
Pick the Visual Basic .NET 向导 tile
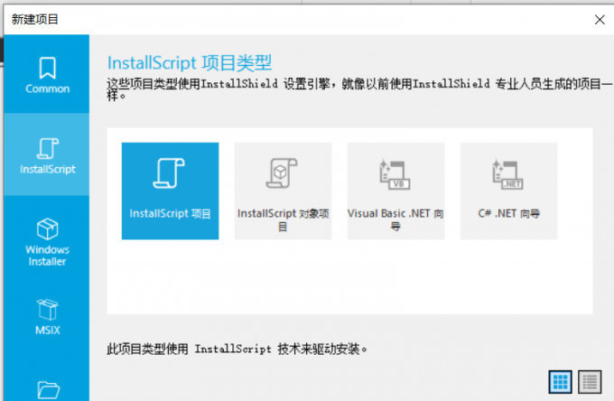(x=395, y=191)
